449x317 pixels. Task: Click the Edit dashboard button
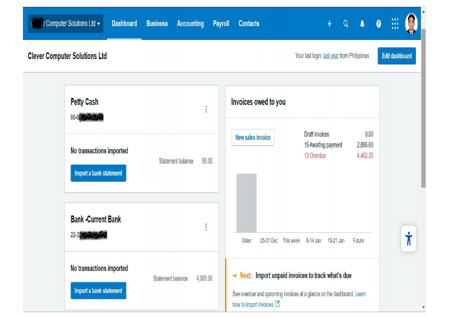click(397, 55)
